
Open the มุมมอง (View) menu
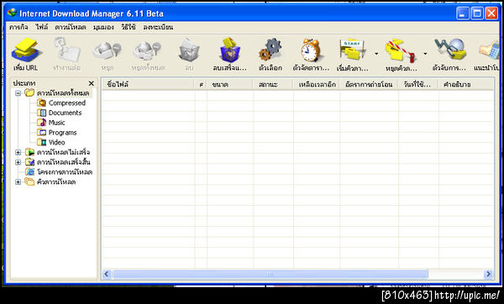103,28
